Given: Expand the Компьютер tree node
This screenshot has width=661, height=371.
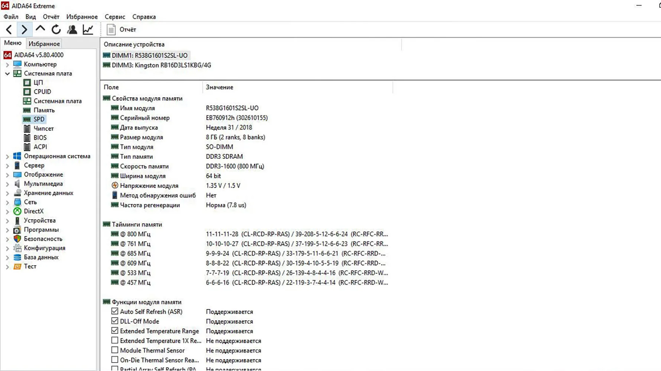Looking at the screenshot, I should 7,65.
